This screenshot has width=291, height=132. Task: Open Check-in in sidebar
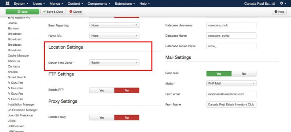coord(14,61)
